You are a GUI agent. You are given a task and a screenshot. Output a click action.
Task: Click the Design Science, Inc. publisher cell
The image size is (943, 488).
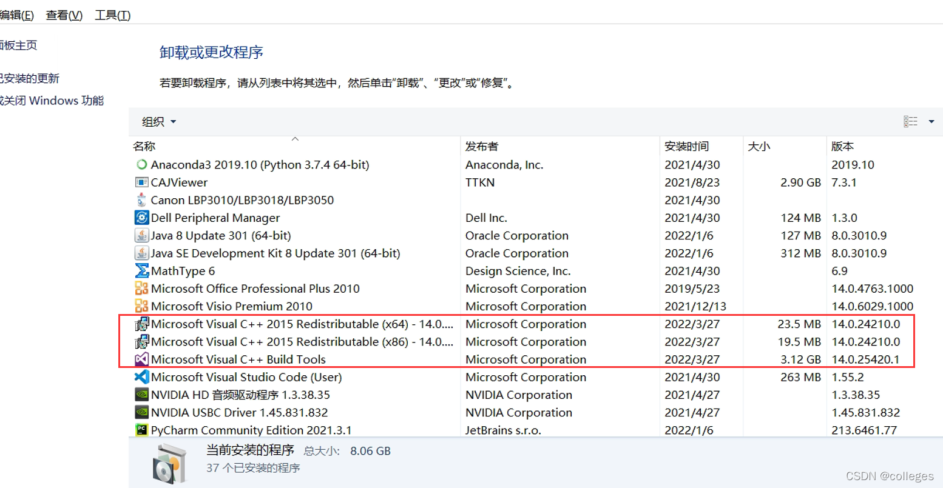click(518, 270)
